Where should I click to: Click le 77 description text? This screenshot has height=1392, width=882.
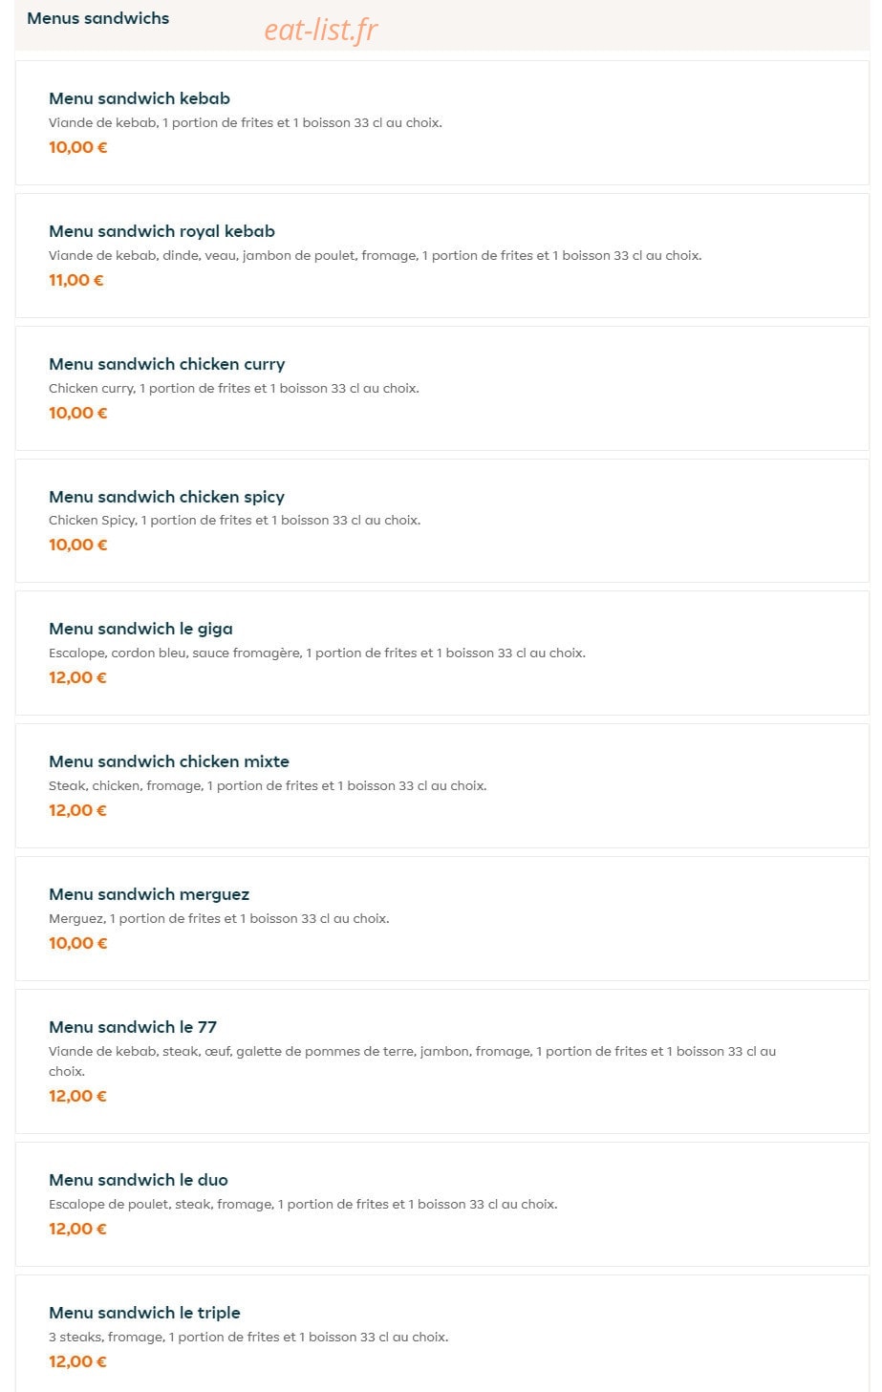412,1060
